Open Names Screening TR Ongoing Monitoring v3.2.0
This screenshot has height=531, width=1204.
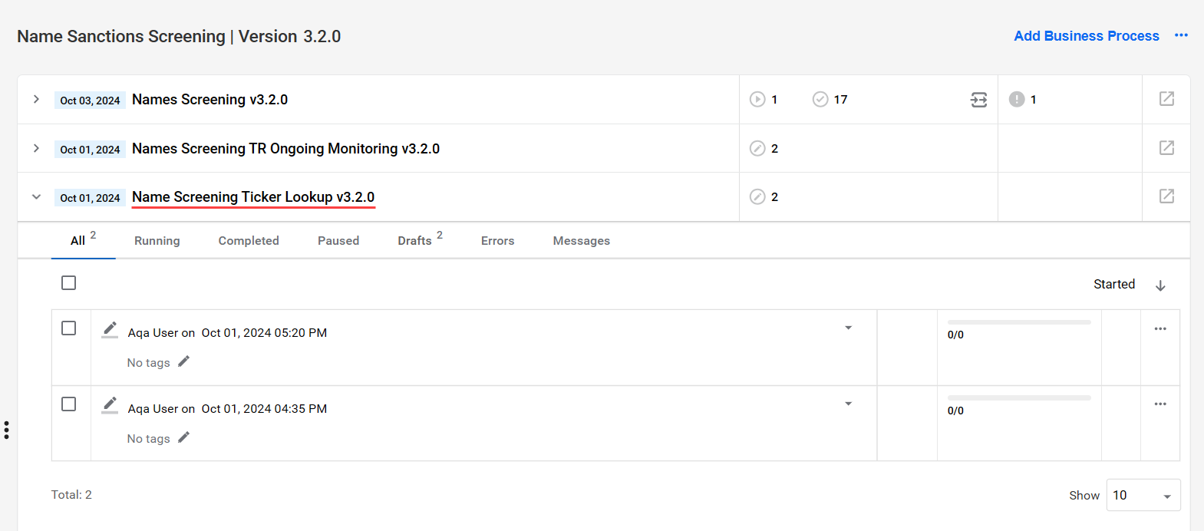(285, 149)
